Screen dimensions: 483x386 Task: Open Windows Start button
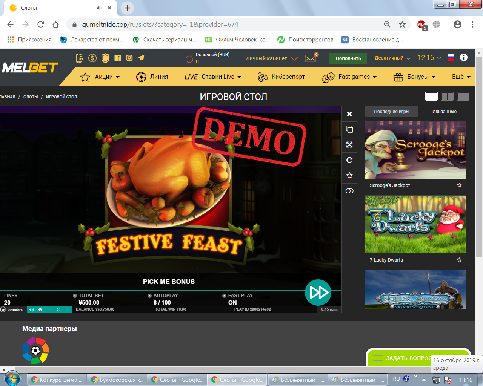click(12, 378)
